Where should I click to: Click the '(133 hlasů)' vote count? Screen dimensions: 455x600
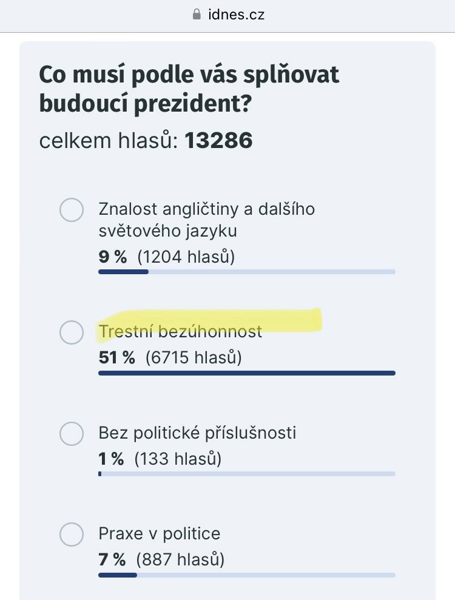coord(178,459)
